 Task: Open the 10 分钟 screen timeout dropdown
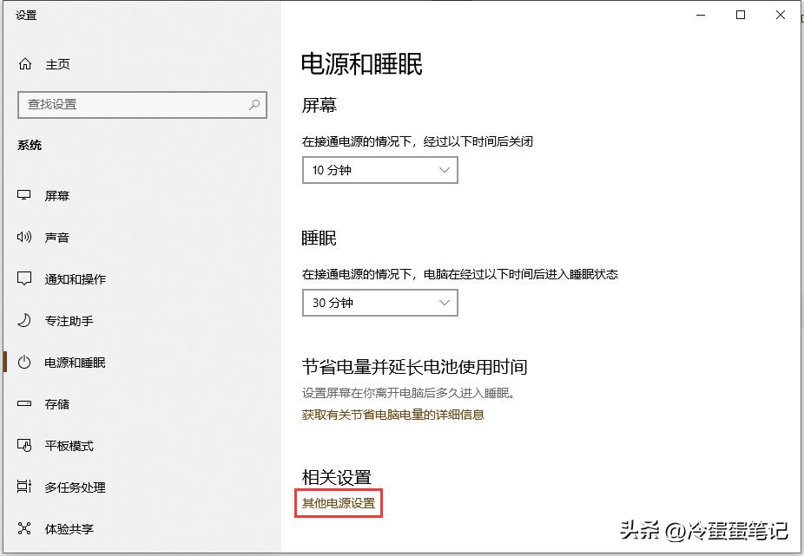pyautogui.click(x=379, y=170)
